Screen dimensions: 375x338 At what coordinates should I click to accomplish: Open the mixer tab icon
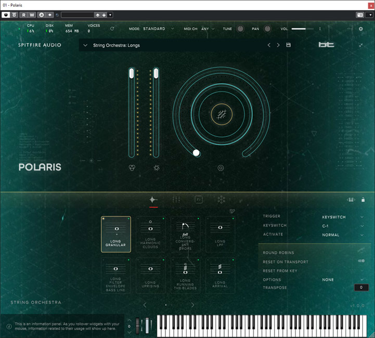coord(176,200)
